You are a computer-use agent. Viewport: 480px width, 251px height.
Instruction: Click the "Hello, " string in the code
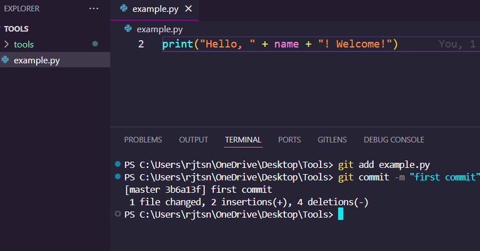[227, 44]
